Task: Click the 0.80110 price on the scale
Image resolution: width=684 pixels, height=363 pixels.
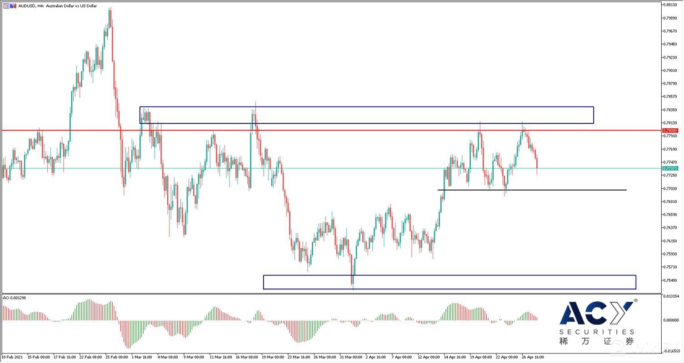Action: (x=670, y=5)
